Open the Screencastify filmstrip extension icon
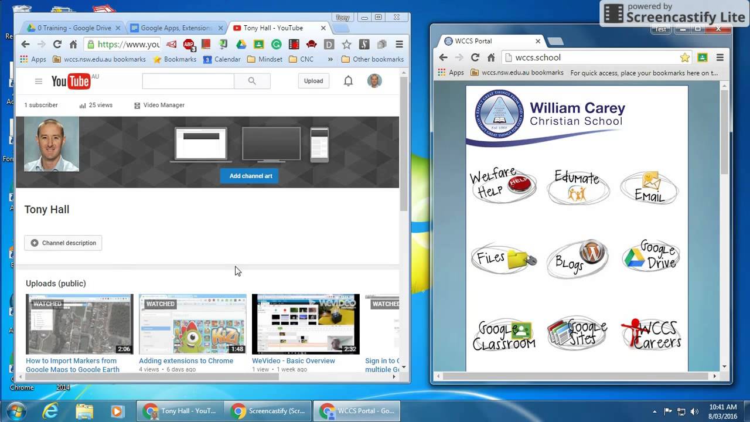The height and width of the screenshot is (422, 750). coord(294,44)
